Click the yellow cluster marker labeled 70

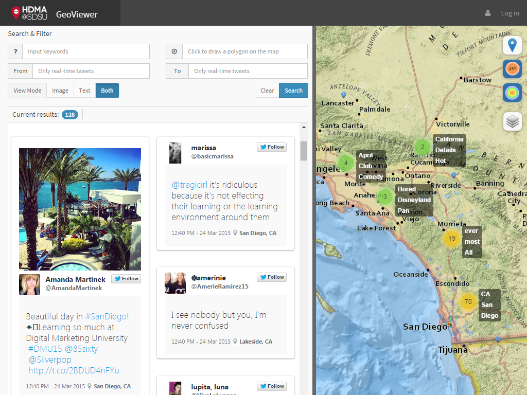(x=468, y=301)
